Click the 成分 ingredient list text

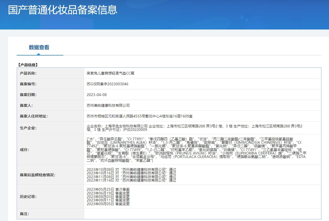(x=196, y=149)
